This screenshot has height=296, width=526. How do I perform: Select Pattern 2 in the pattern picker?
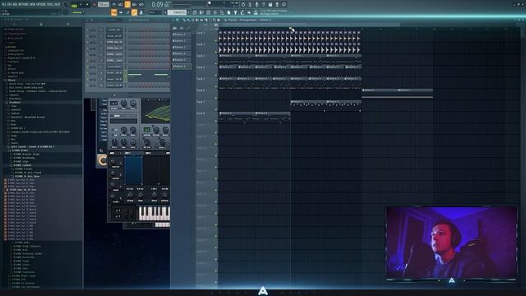click(181, 40)
